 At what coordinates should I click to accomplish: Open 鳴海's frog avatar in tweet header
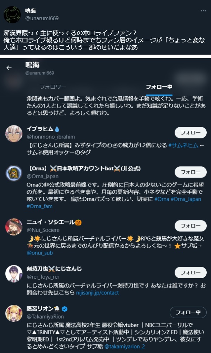12,15
